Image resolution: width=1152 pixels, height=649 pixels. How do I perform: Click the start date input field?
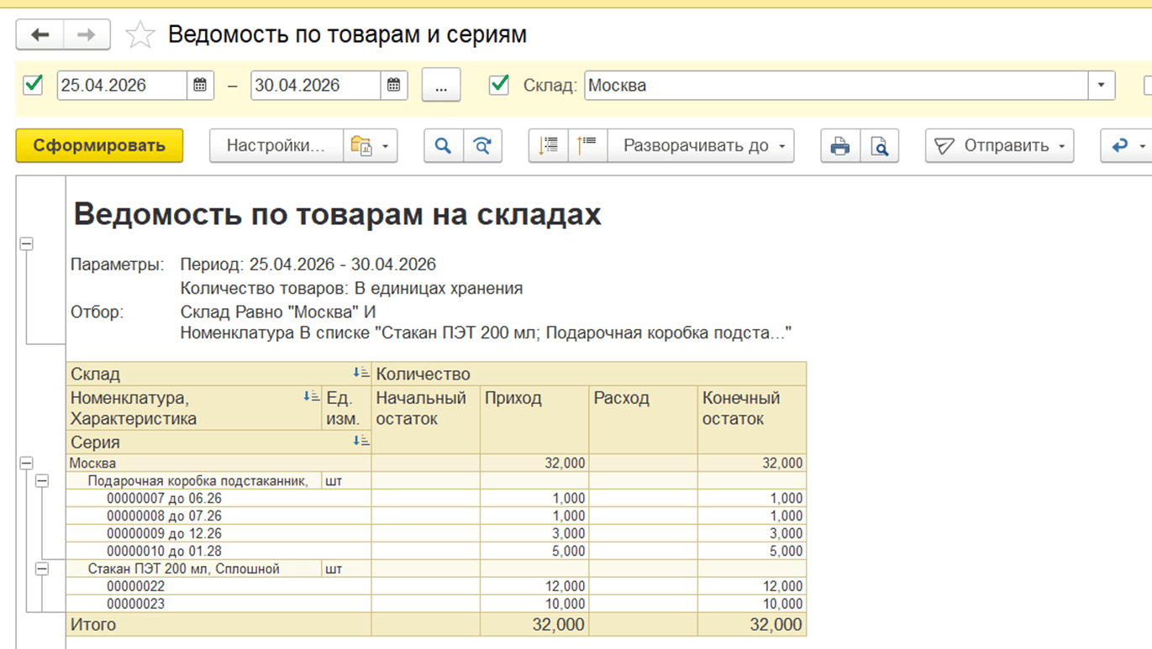[x=121, y=86]
